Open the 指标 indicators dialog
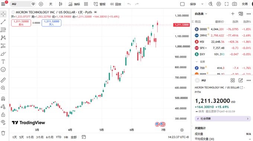The image size is (253, 141). click(x=74, y=4)
